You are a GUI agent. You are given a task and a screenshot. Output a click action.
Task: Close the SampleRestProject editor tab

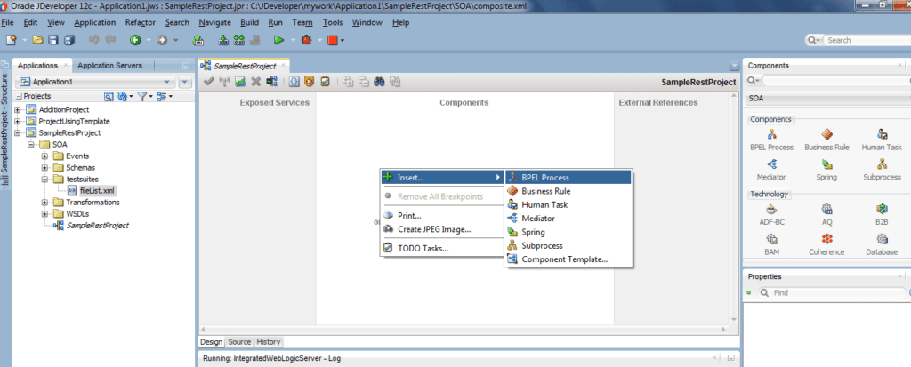tap(284, 66)
